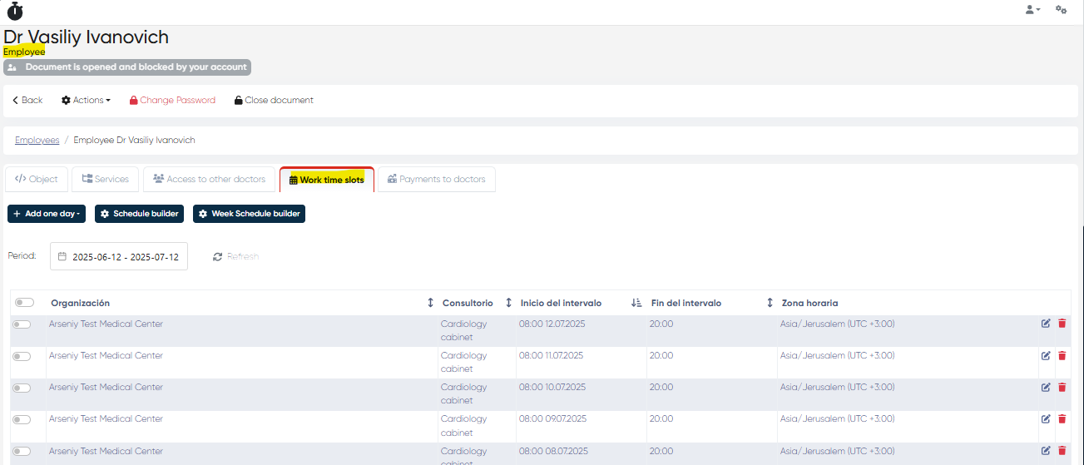Click the trash icon for 09.07.2025 slot
The height and width of the screenshot is (465, 1084).
(1062, 418)
